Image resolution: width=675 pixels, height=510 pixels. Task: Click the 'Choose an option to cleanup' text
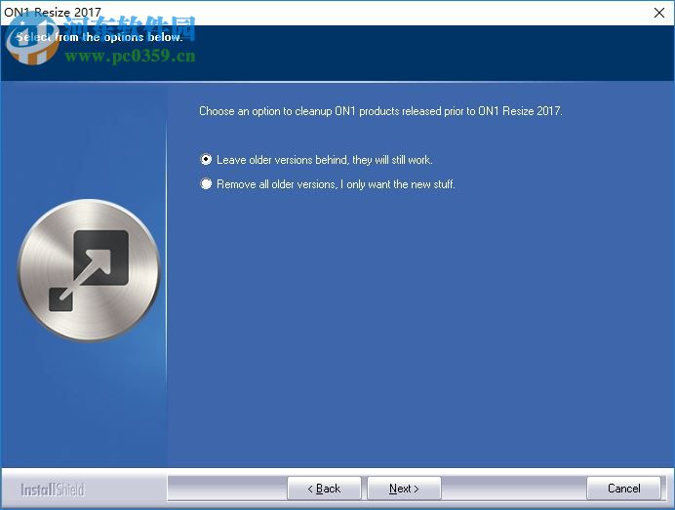pyautogui.click(x=380, y=111)
